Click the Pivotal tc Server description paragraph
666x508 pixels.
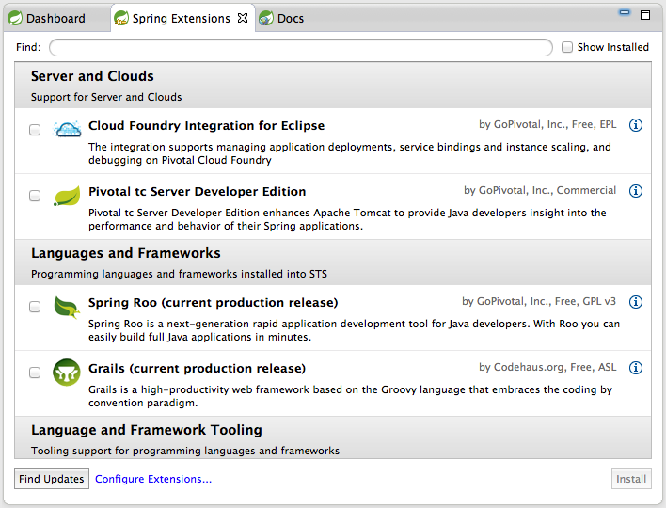click(x=347, y=219)
